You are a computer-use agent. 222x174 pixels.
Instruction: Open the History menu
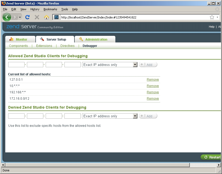point(35,9)
